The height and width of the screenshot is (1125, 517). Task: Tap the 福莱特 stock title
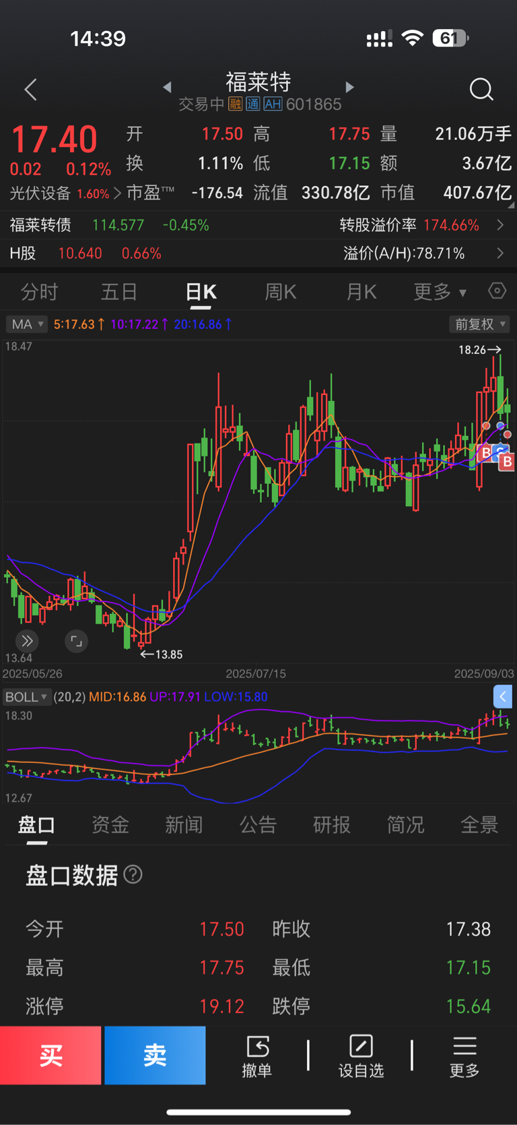(258, 82)
